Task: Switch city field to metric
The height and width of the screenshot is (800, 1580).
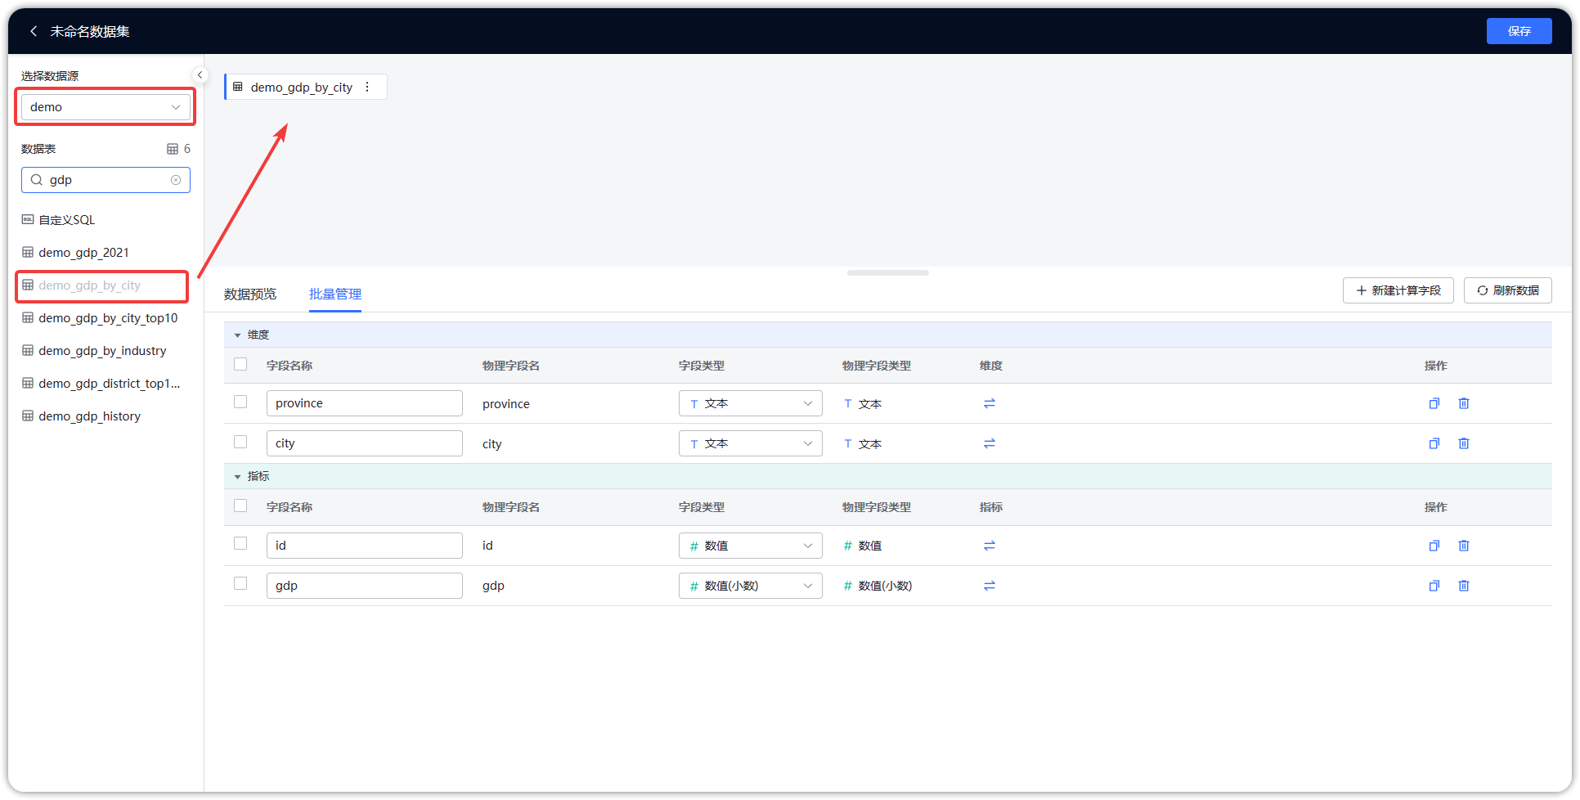Action: click(990, 443)
